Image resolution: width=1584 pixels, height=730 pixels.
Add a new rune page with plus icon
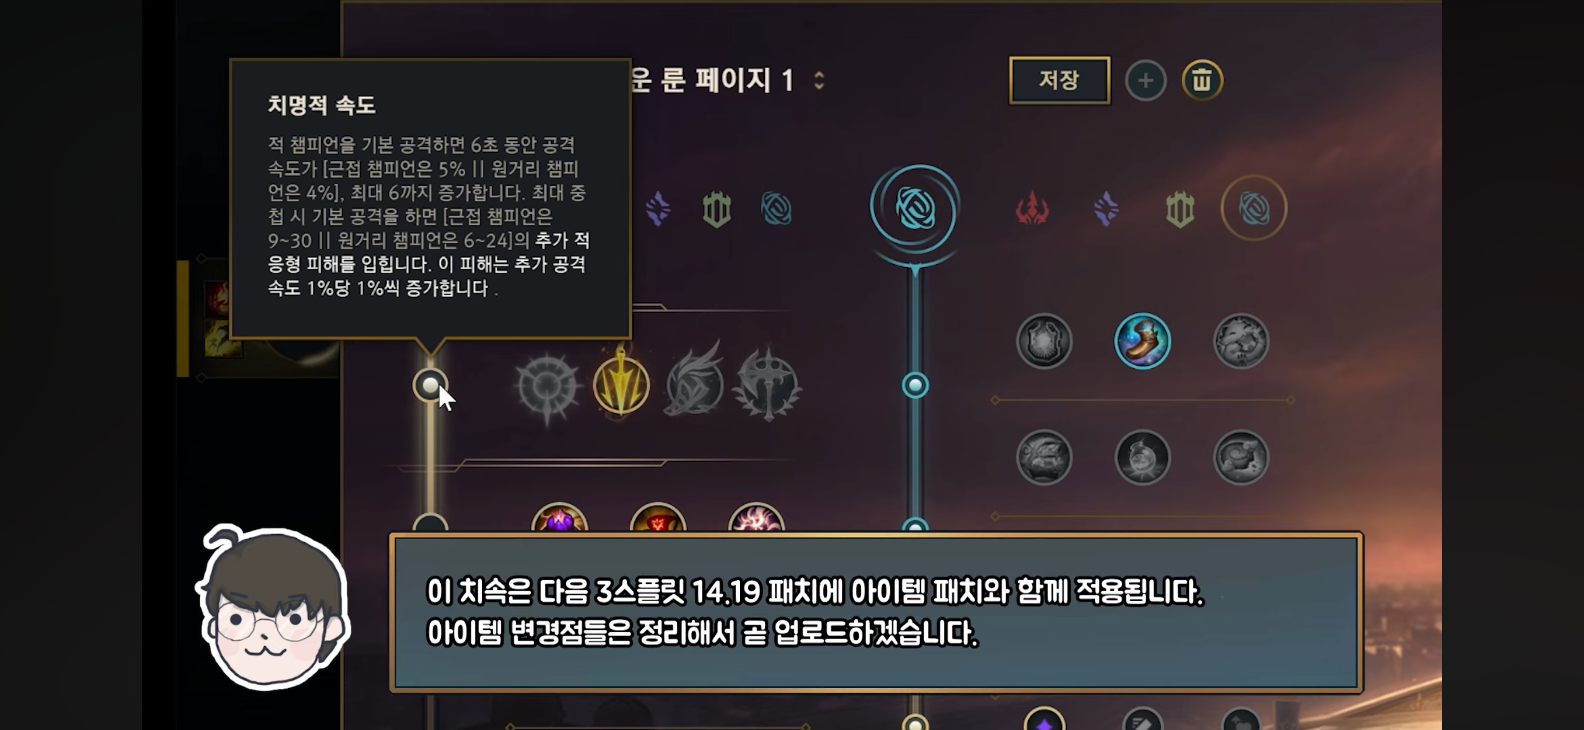1146,80
